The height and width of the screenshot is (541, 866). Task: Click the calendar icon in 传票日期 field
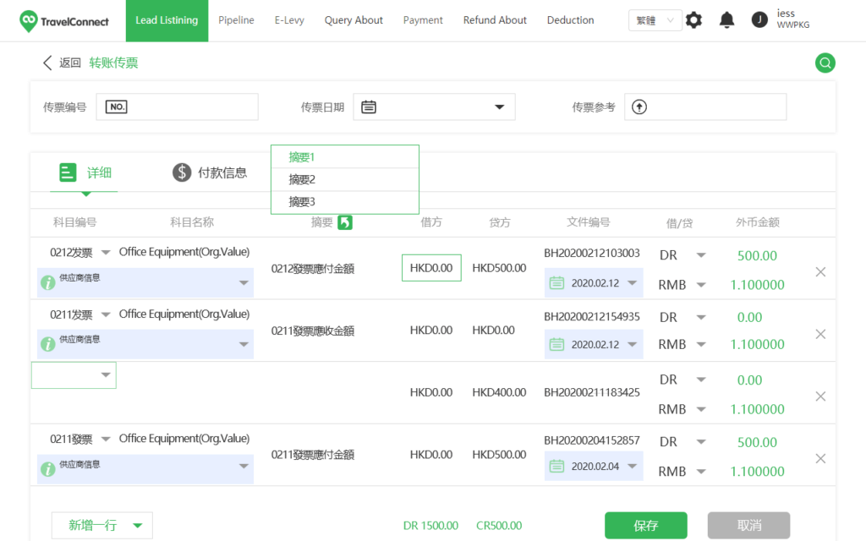click(369, 107)
